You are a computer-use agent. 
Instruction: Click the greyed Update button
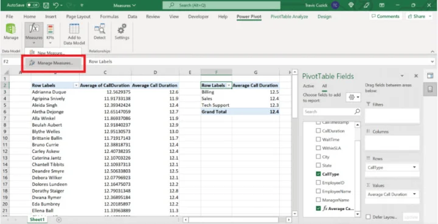pyautogui.click(x=411, y=217)
